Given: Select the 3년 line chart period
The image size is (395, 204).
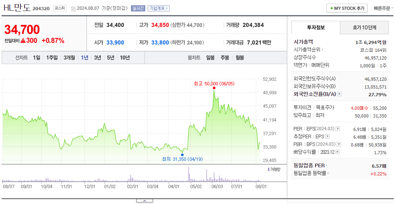Looking at the screenshot, I should pos(98,58).
